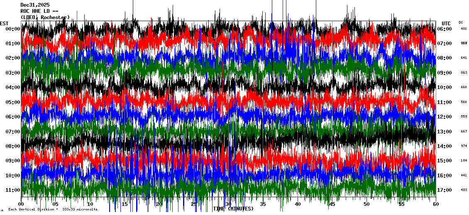This screenshot has height=215, width=469.
Task: Select DC offset value 184
Action: coord(464,160)
